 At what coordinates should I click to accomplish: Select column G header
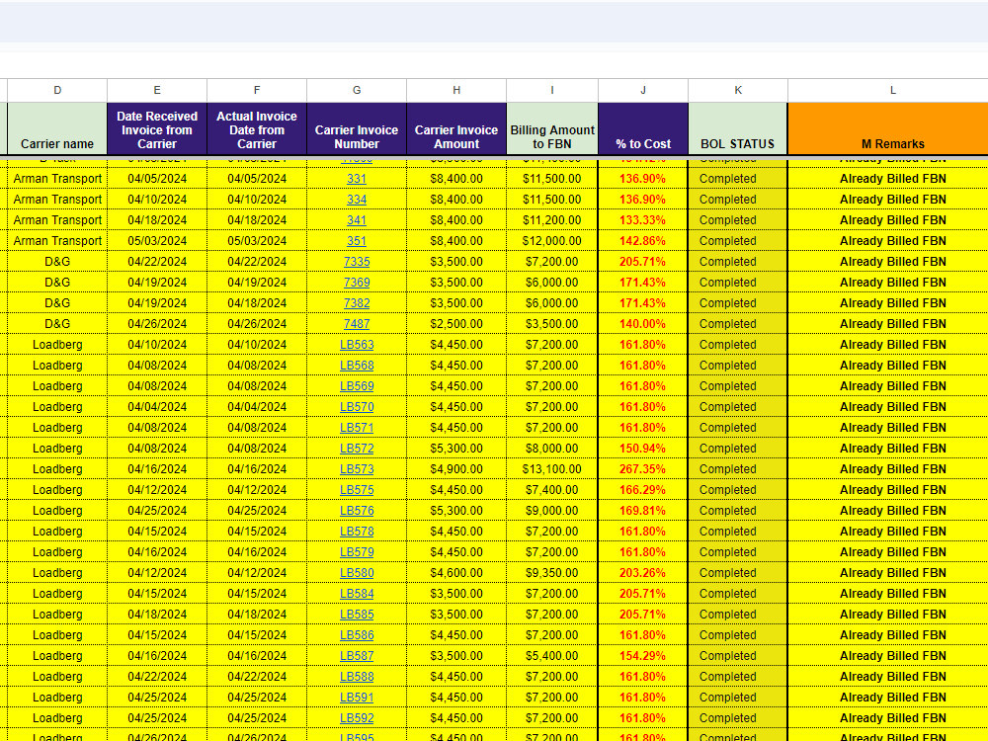point(357,90)
